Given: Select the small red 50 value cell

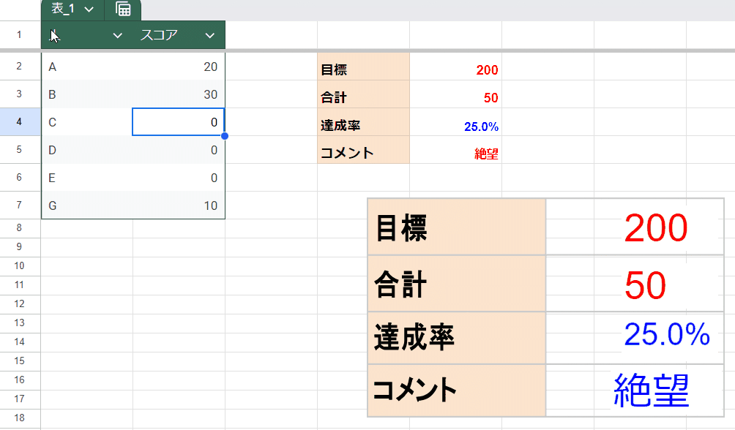Looking at the screenshot, I should pos(455,94).
